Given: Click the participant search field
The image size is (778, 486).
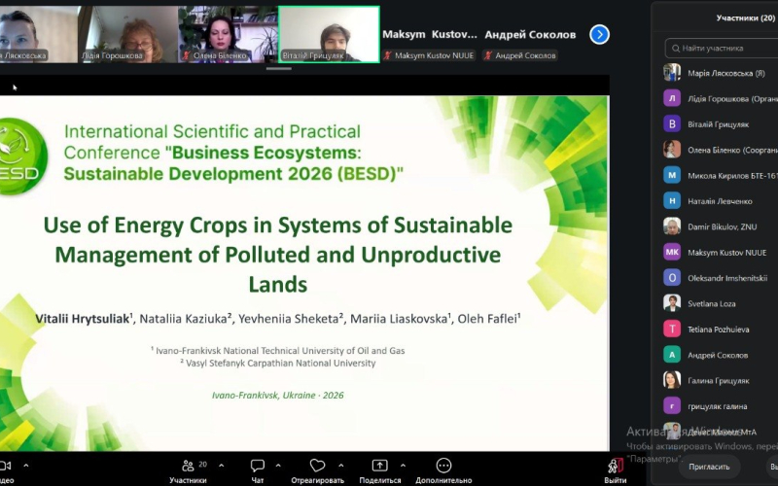Looking at the screenshot, I should click(x=722, y=48).
